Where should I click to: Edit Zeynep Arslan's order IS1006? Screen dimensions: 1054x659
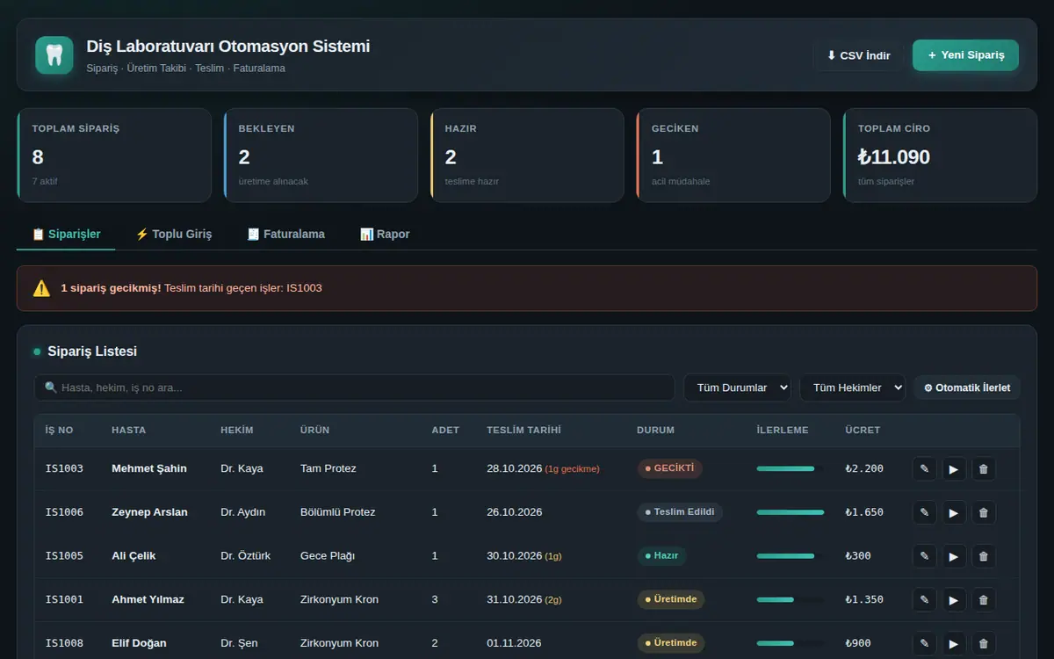click(x=924, y=512)
